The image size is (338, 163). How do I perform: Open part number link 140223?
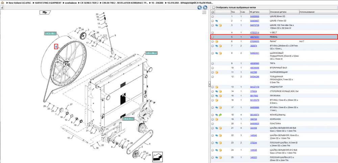[254, 158]
